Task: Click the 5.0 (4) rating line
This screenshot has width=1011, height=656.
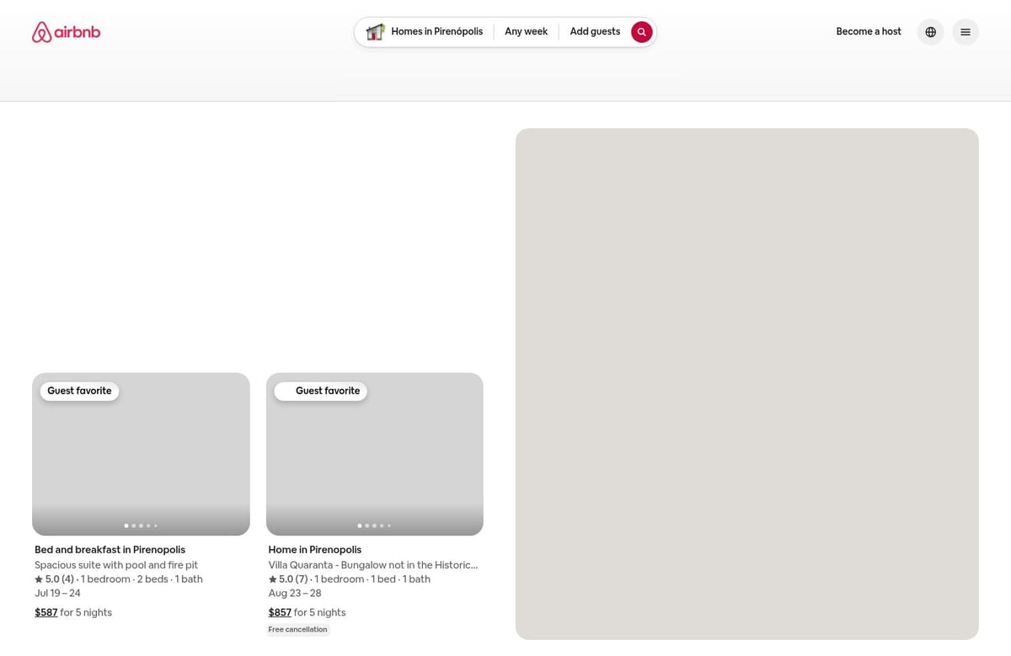Action: pyautogui.click(x=119, y=579)
